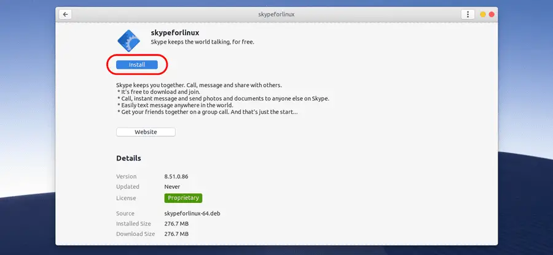Select source file skypeforlinux-64.deb
553x255 pixels.
point(192,213)
